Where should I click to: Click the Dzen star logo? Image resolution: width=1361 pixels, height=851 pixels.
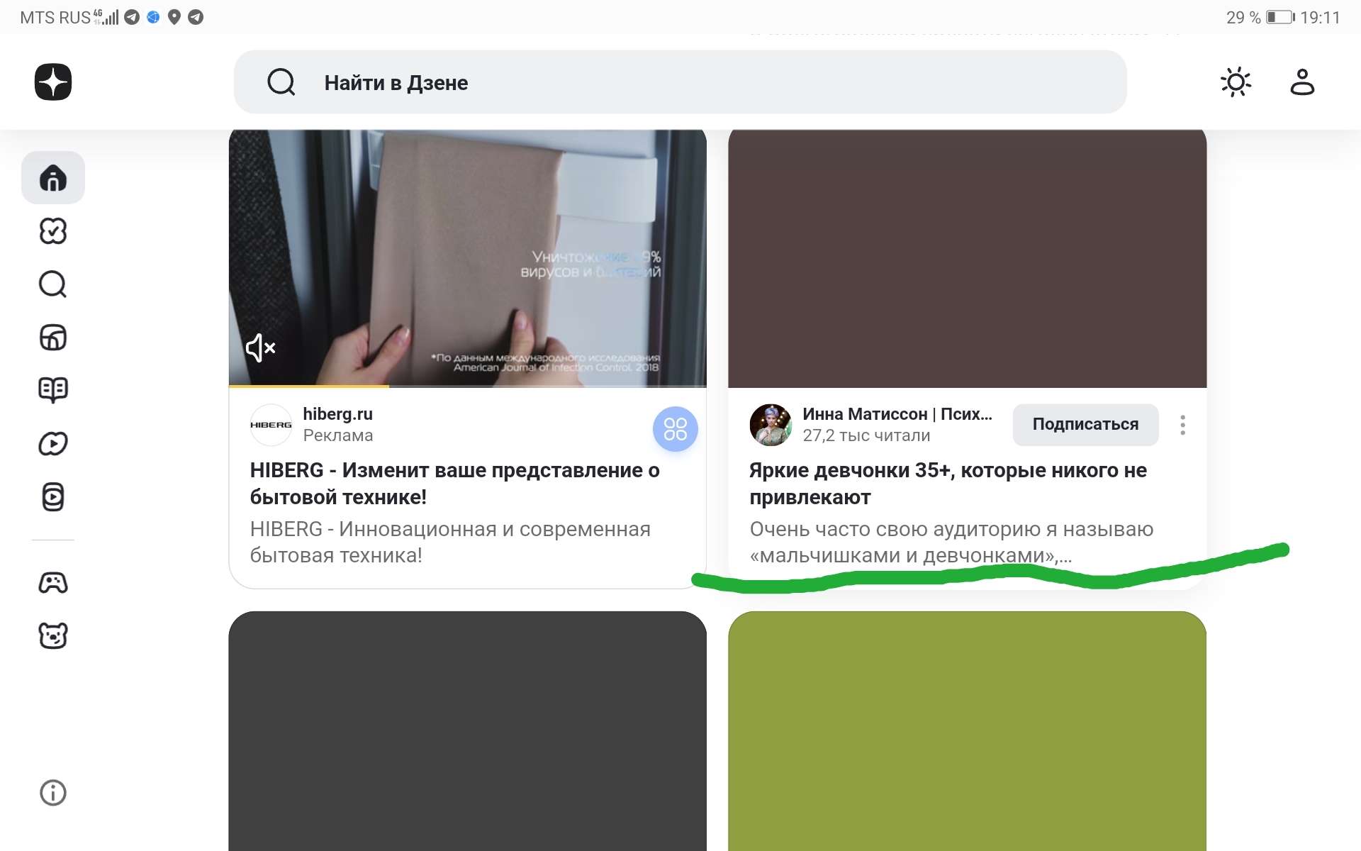[53, 82]
